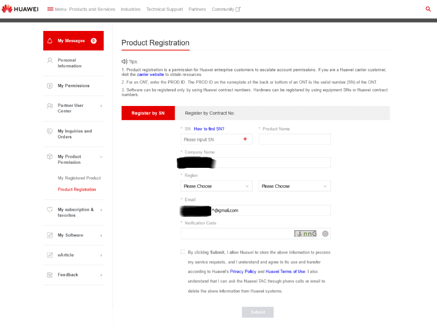Click the Personal Information person icon

point(50,60)
